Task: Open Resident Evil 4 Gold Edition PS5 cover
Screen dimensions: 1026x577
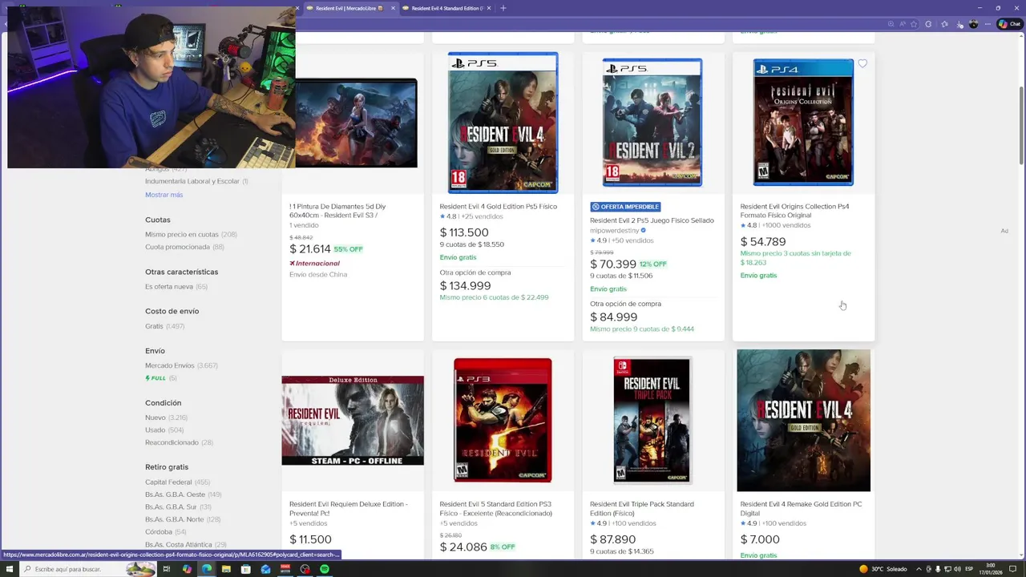Action: pyautogui.click(x=503, y=123)
